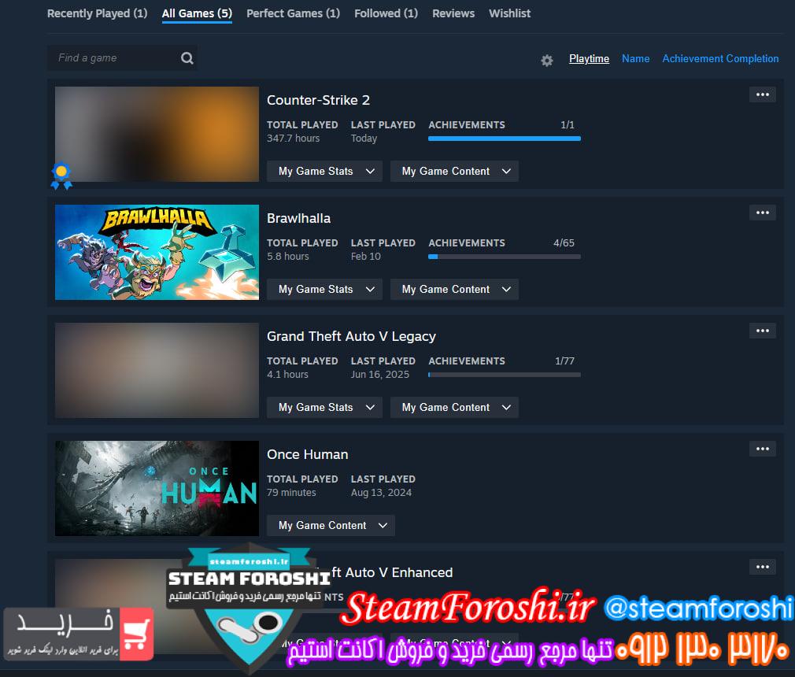The width and height of the screenshot is (795, 677).
Task: Open three-dot menu for GTA V Enhanced
Action: click(x=763, y=568)
